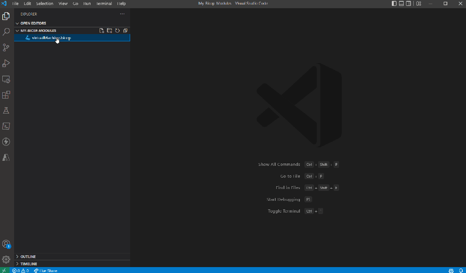
Task: Toggle the Primary Side Bar layout button
Action: pyautogui.click(x=394, y=4)
